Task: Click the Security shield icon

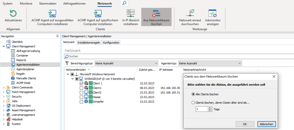Action: 8,97
